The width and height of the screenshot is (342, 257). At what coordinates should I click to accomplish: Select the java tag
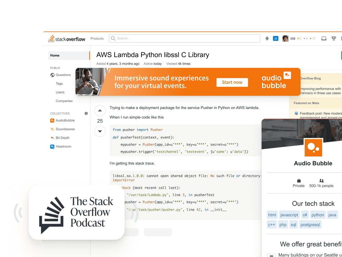(x=332, y=215)
